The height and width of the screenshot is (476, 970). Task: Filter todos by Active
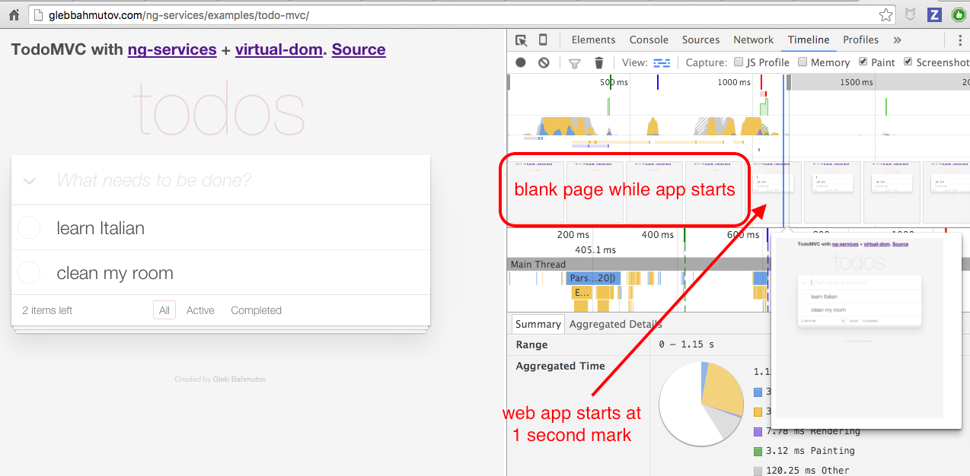pos(200,310)
